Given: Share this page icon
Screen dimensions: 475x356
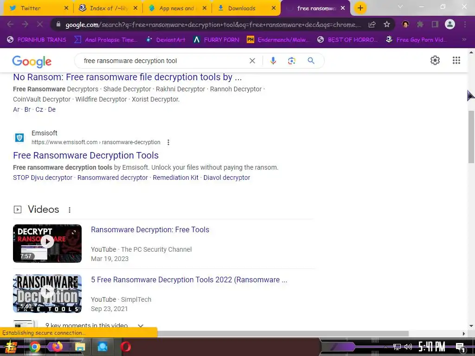Looking at the screenshot, I should (x=372, y=25).
